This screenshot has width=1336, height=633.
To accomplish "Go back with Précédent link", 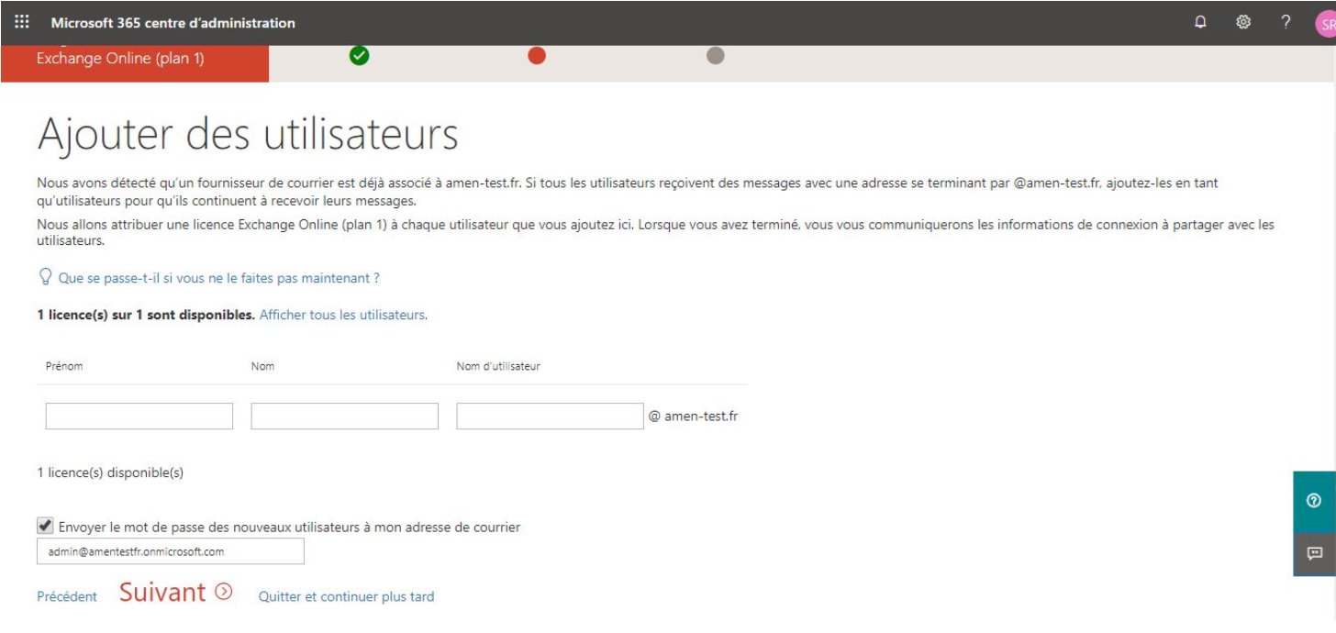I will point(67,596).
